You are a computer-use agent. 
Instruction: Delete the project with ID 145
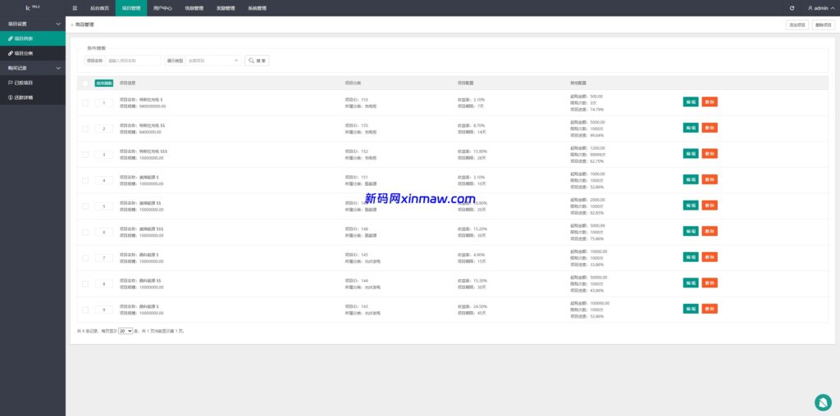(710, 256)
